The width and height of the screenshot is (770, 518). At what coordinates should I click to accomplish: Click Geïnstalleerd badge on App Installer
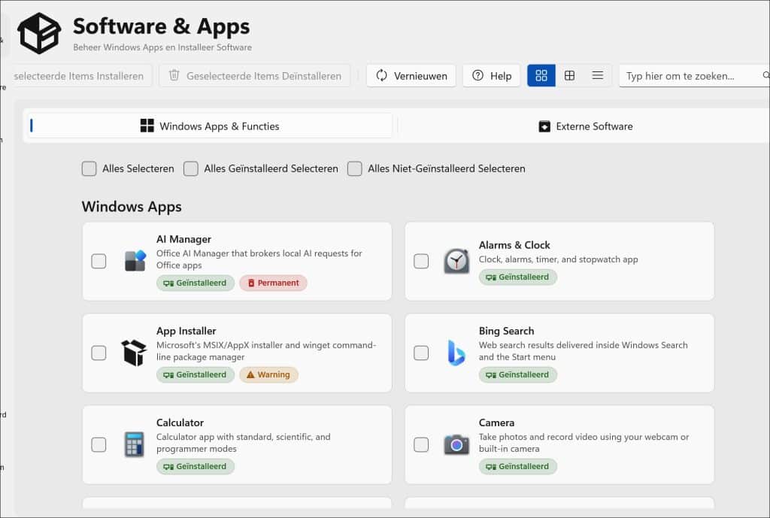pos(196,374)
